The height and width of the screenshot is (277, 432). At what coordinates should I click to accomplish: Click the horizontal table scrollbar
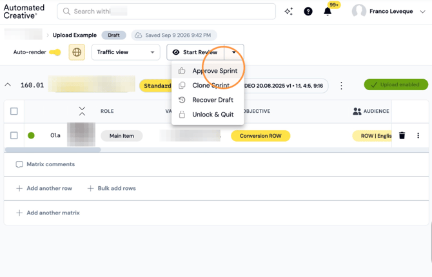[53, 149]
